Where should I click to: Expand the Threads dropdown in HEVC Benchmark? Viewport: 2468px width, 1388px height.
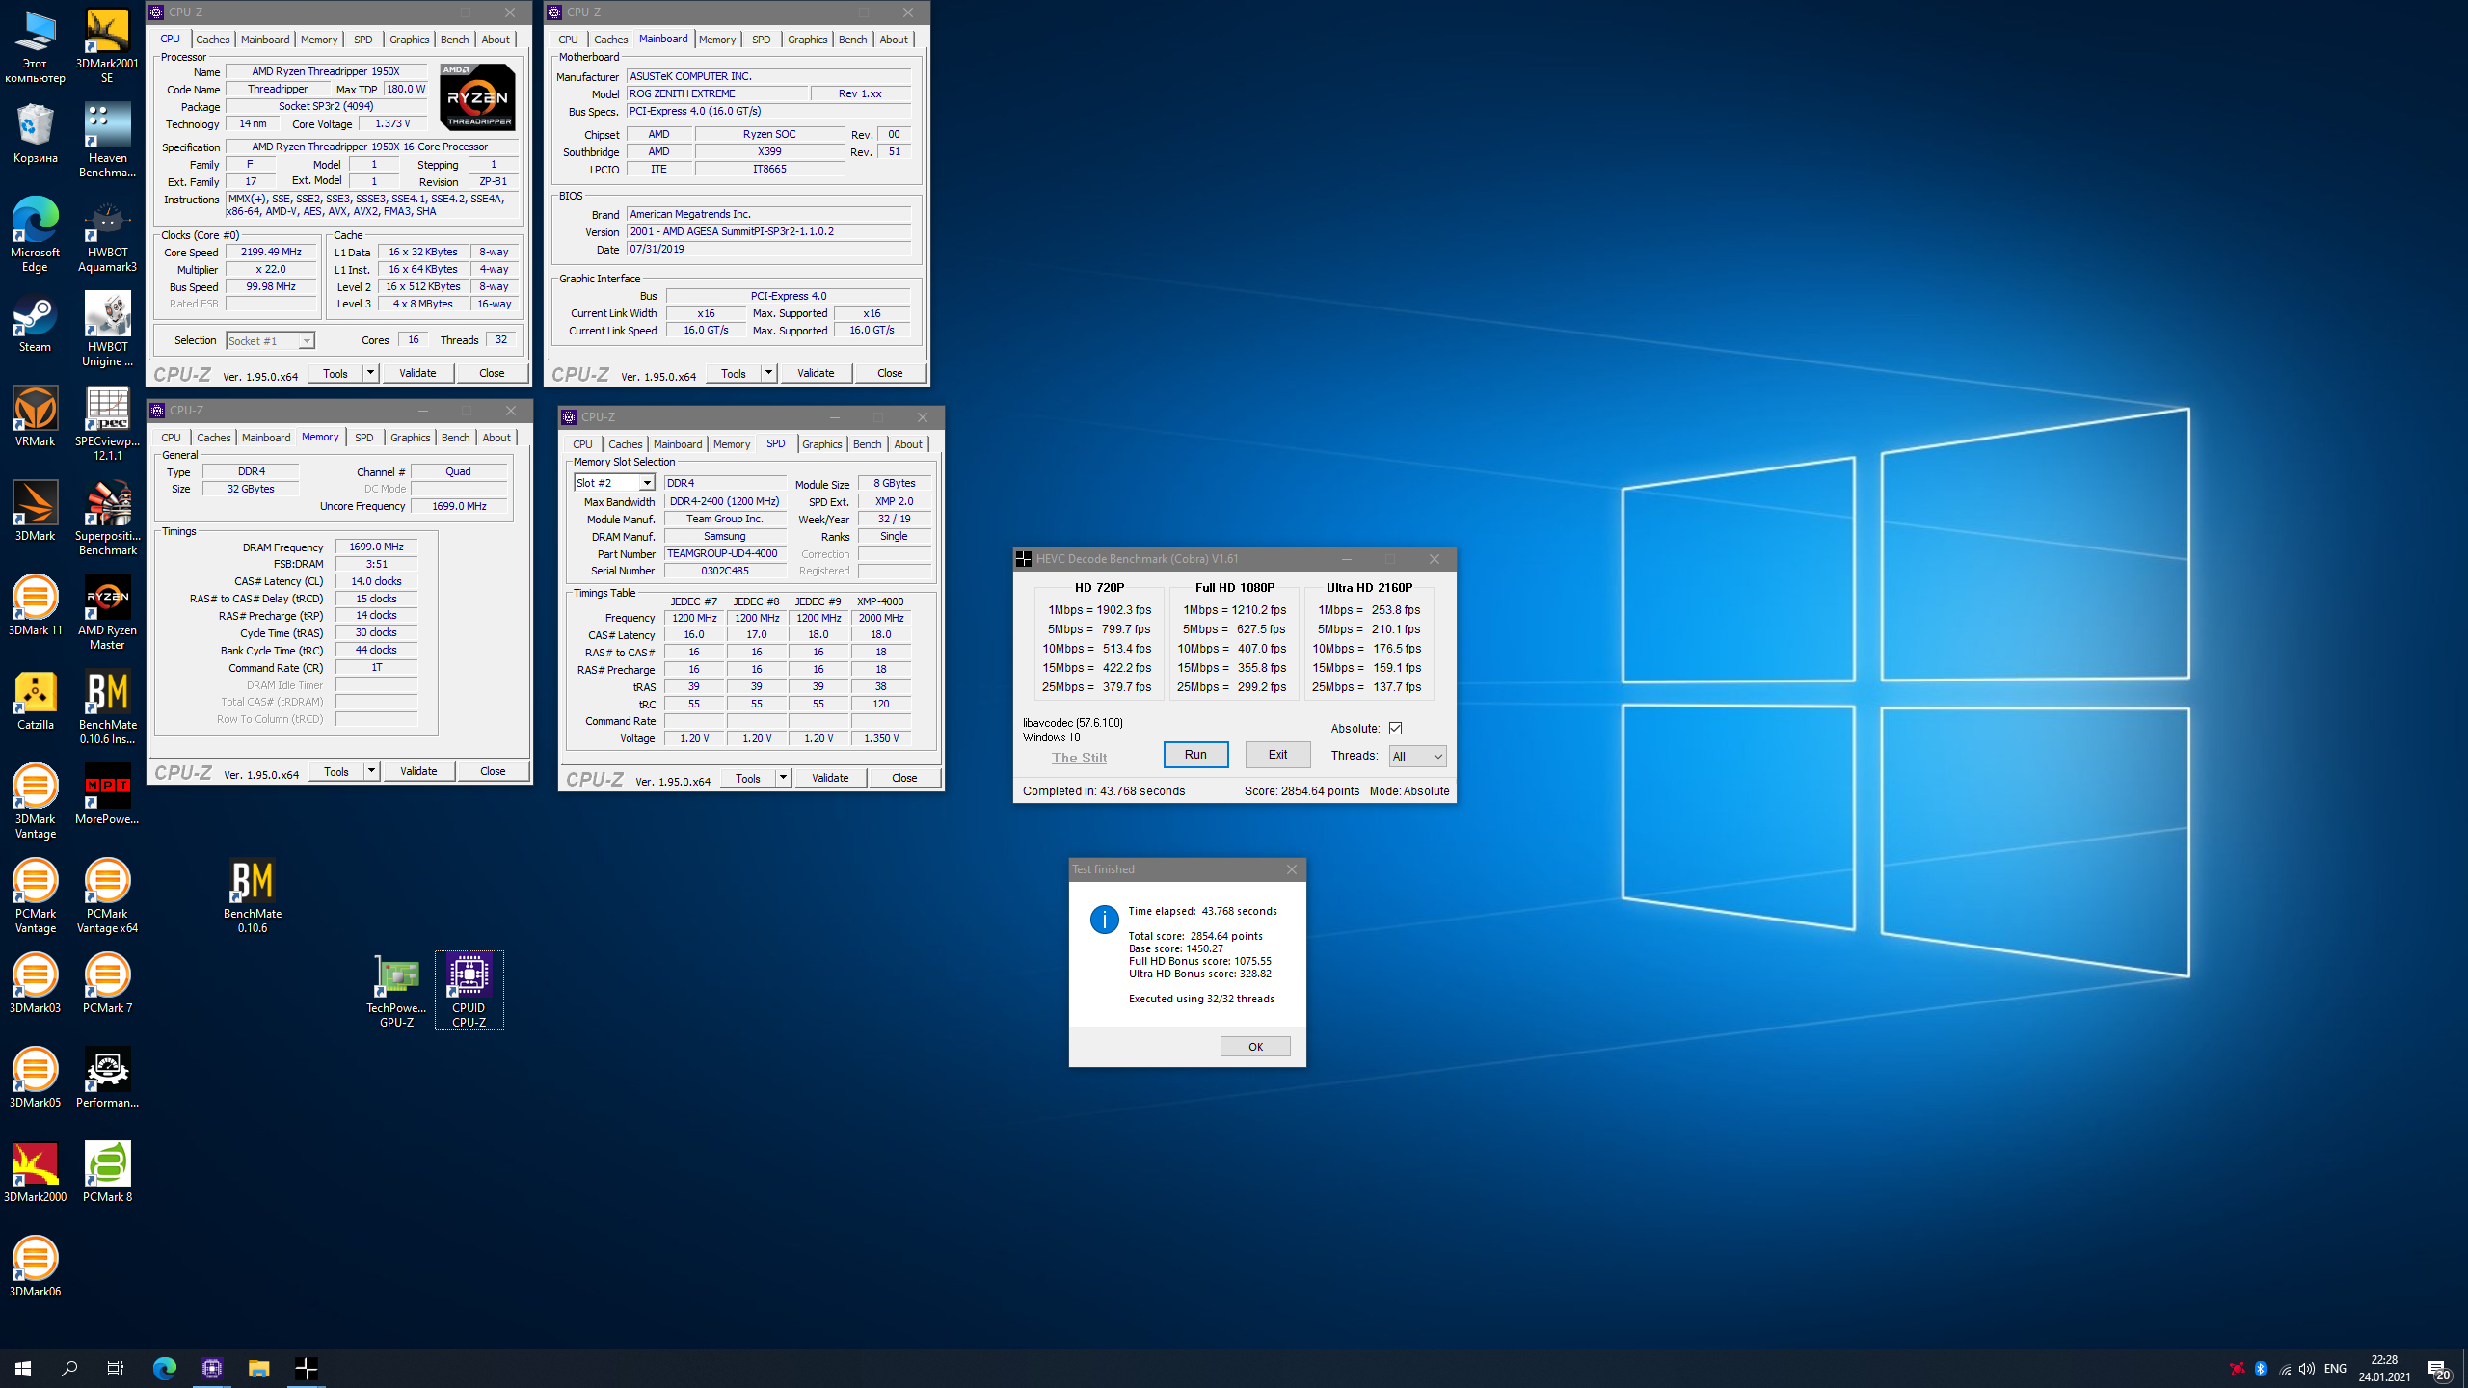click(1417, 756)
